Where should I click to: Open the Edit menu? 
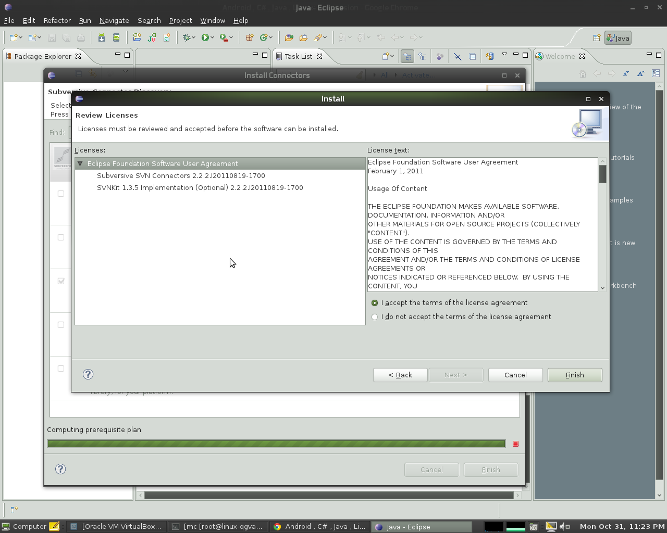29,20
